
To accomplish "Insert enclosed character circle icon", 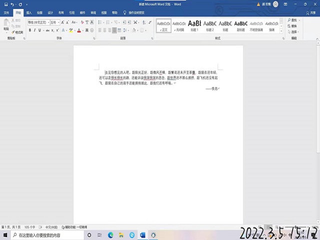I will (92, 30).
